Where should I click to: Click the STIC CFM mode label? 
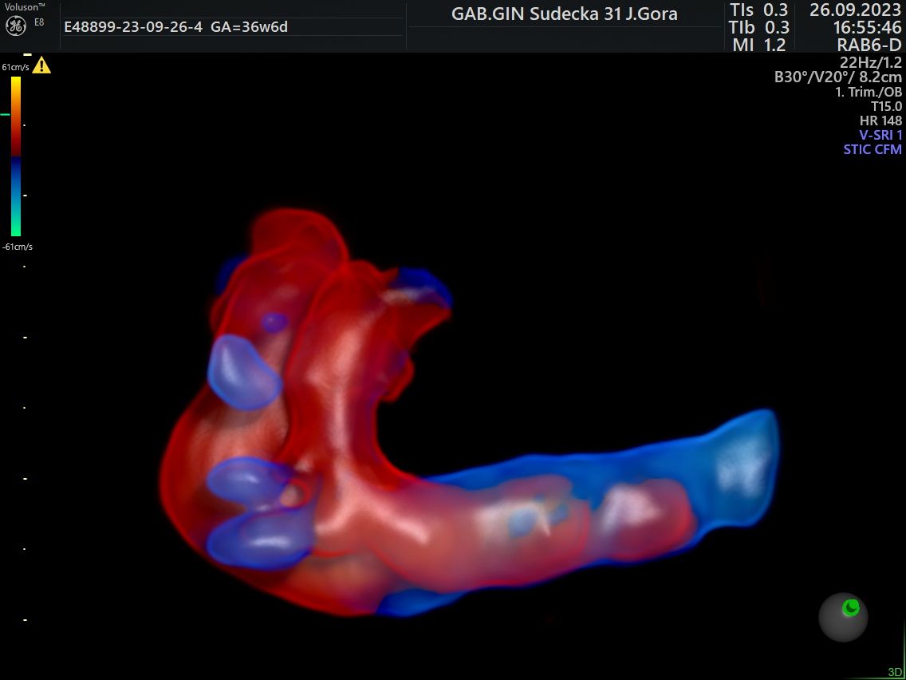click(873, 149)
